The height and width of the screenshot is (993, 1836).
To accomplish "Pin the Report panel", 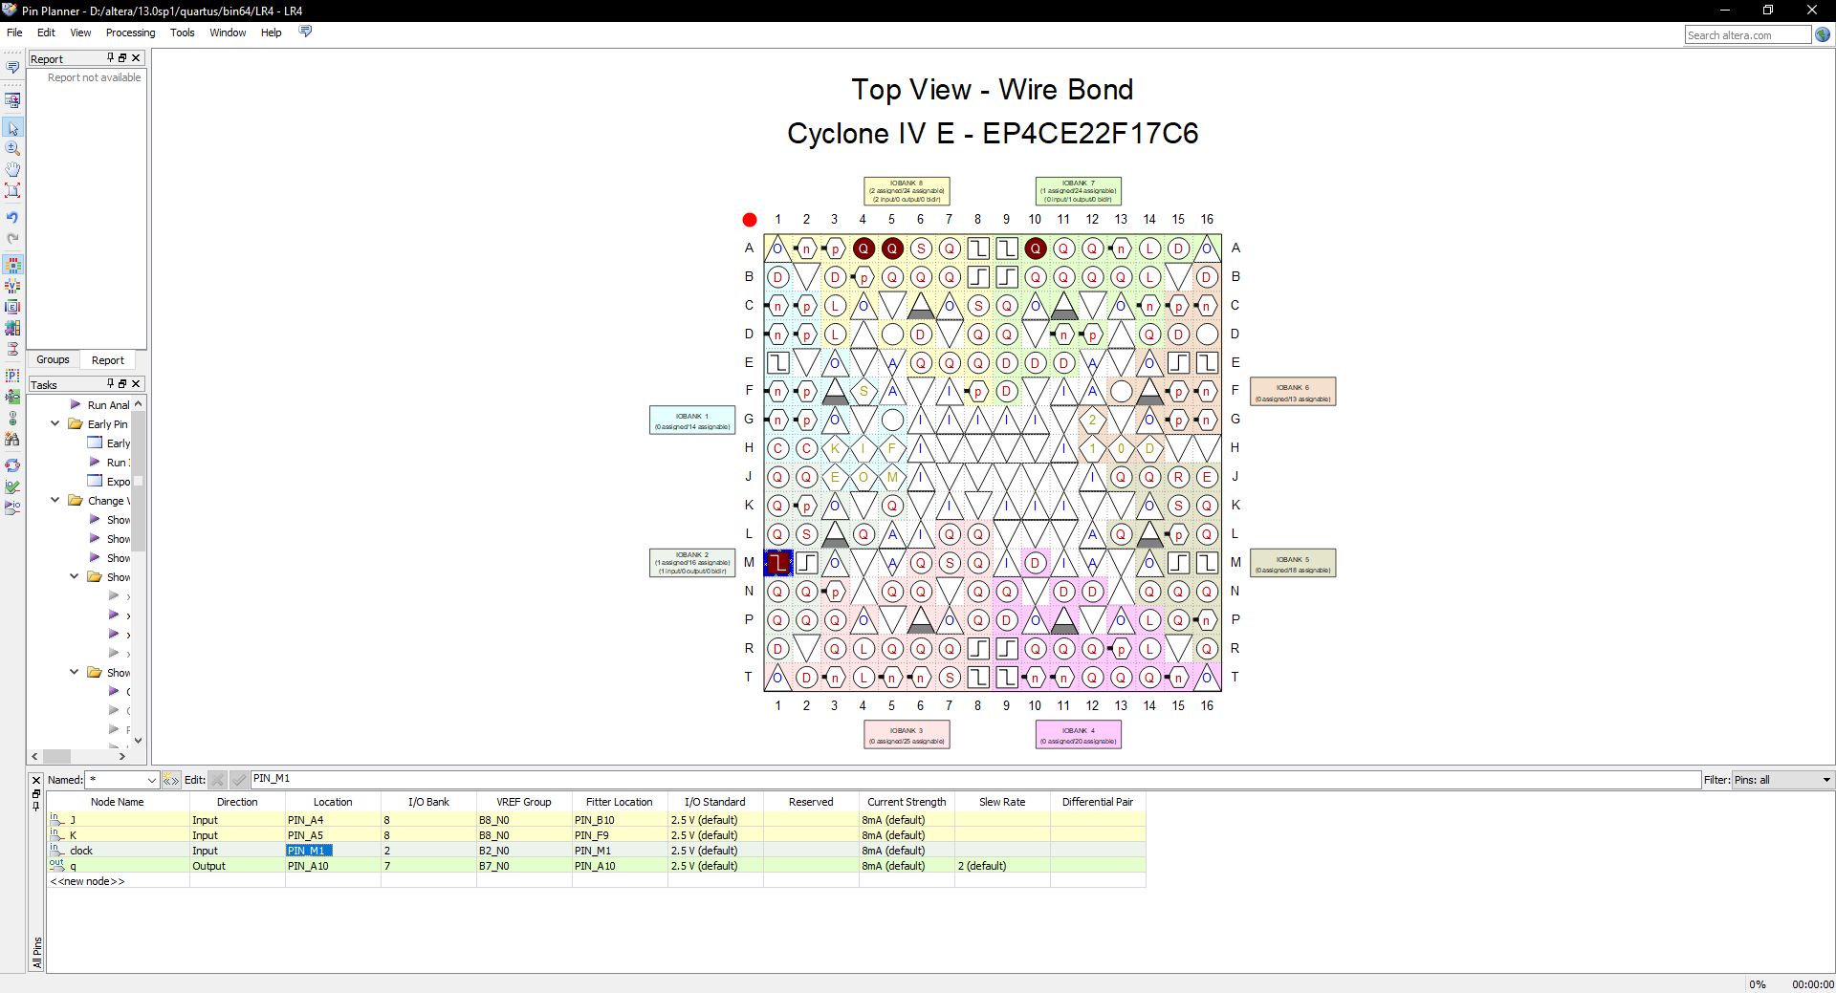I will click(110, 58).
